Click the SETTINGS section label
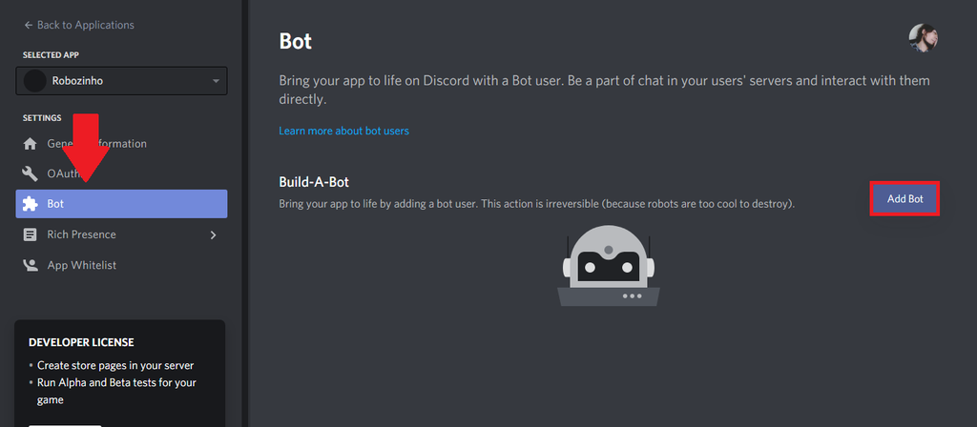The height and width of the screenshot is (427, 977). pos(42,117)
